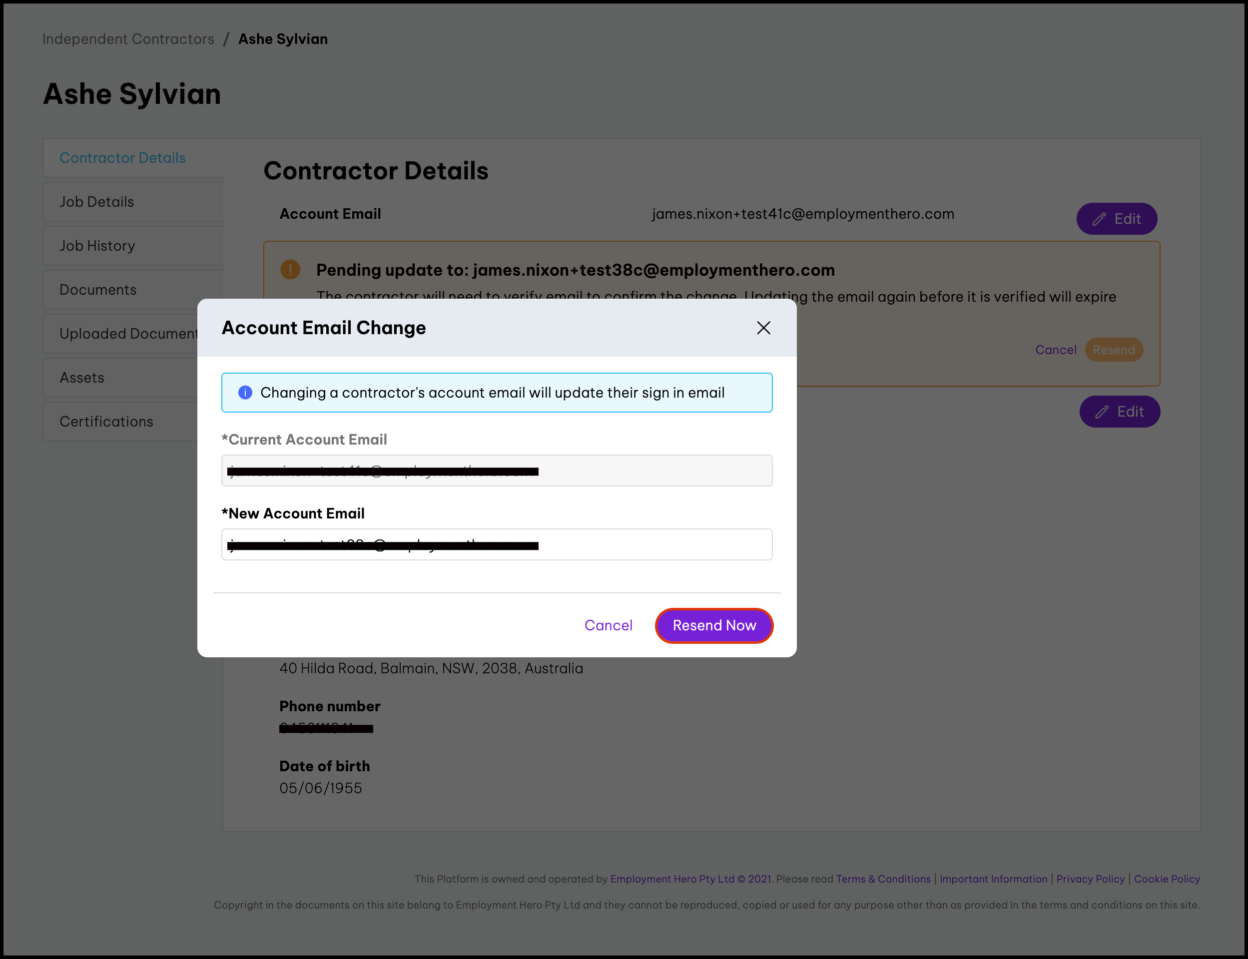The width and height of the screenshot is (1248, 959).
Task: Close the Account Email Change dialog
Action: [x=763, y=328]
